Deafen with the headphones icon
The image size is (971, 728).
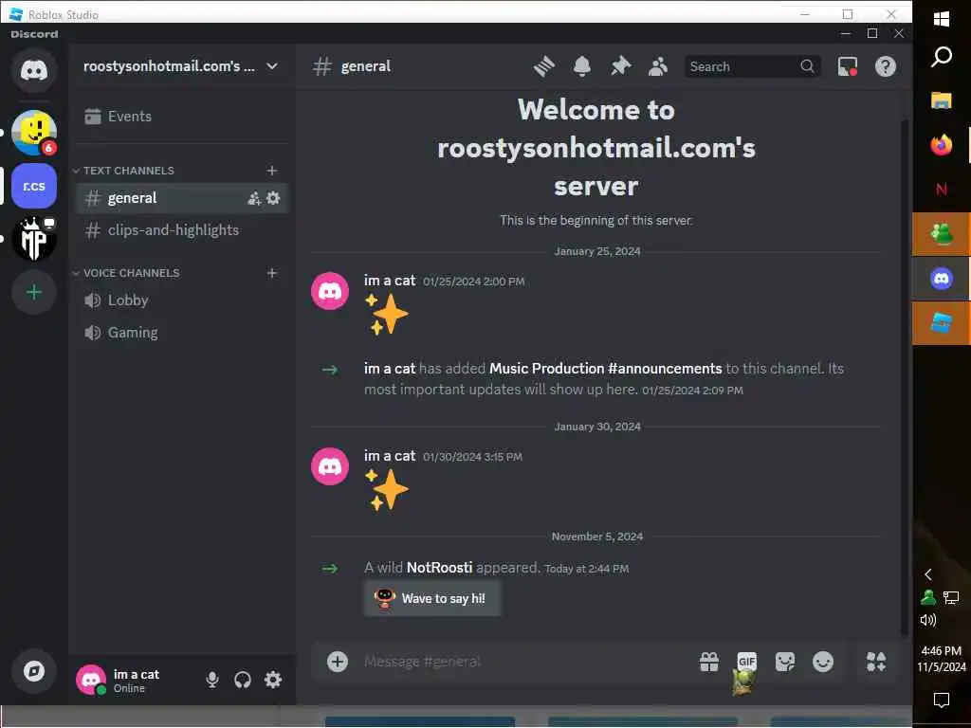point(242,680)
